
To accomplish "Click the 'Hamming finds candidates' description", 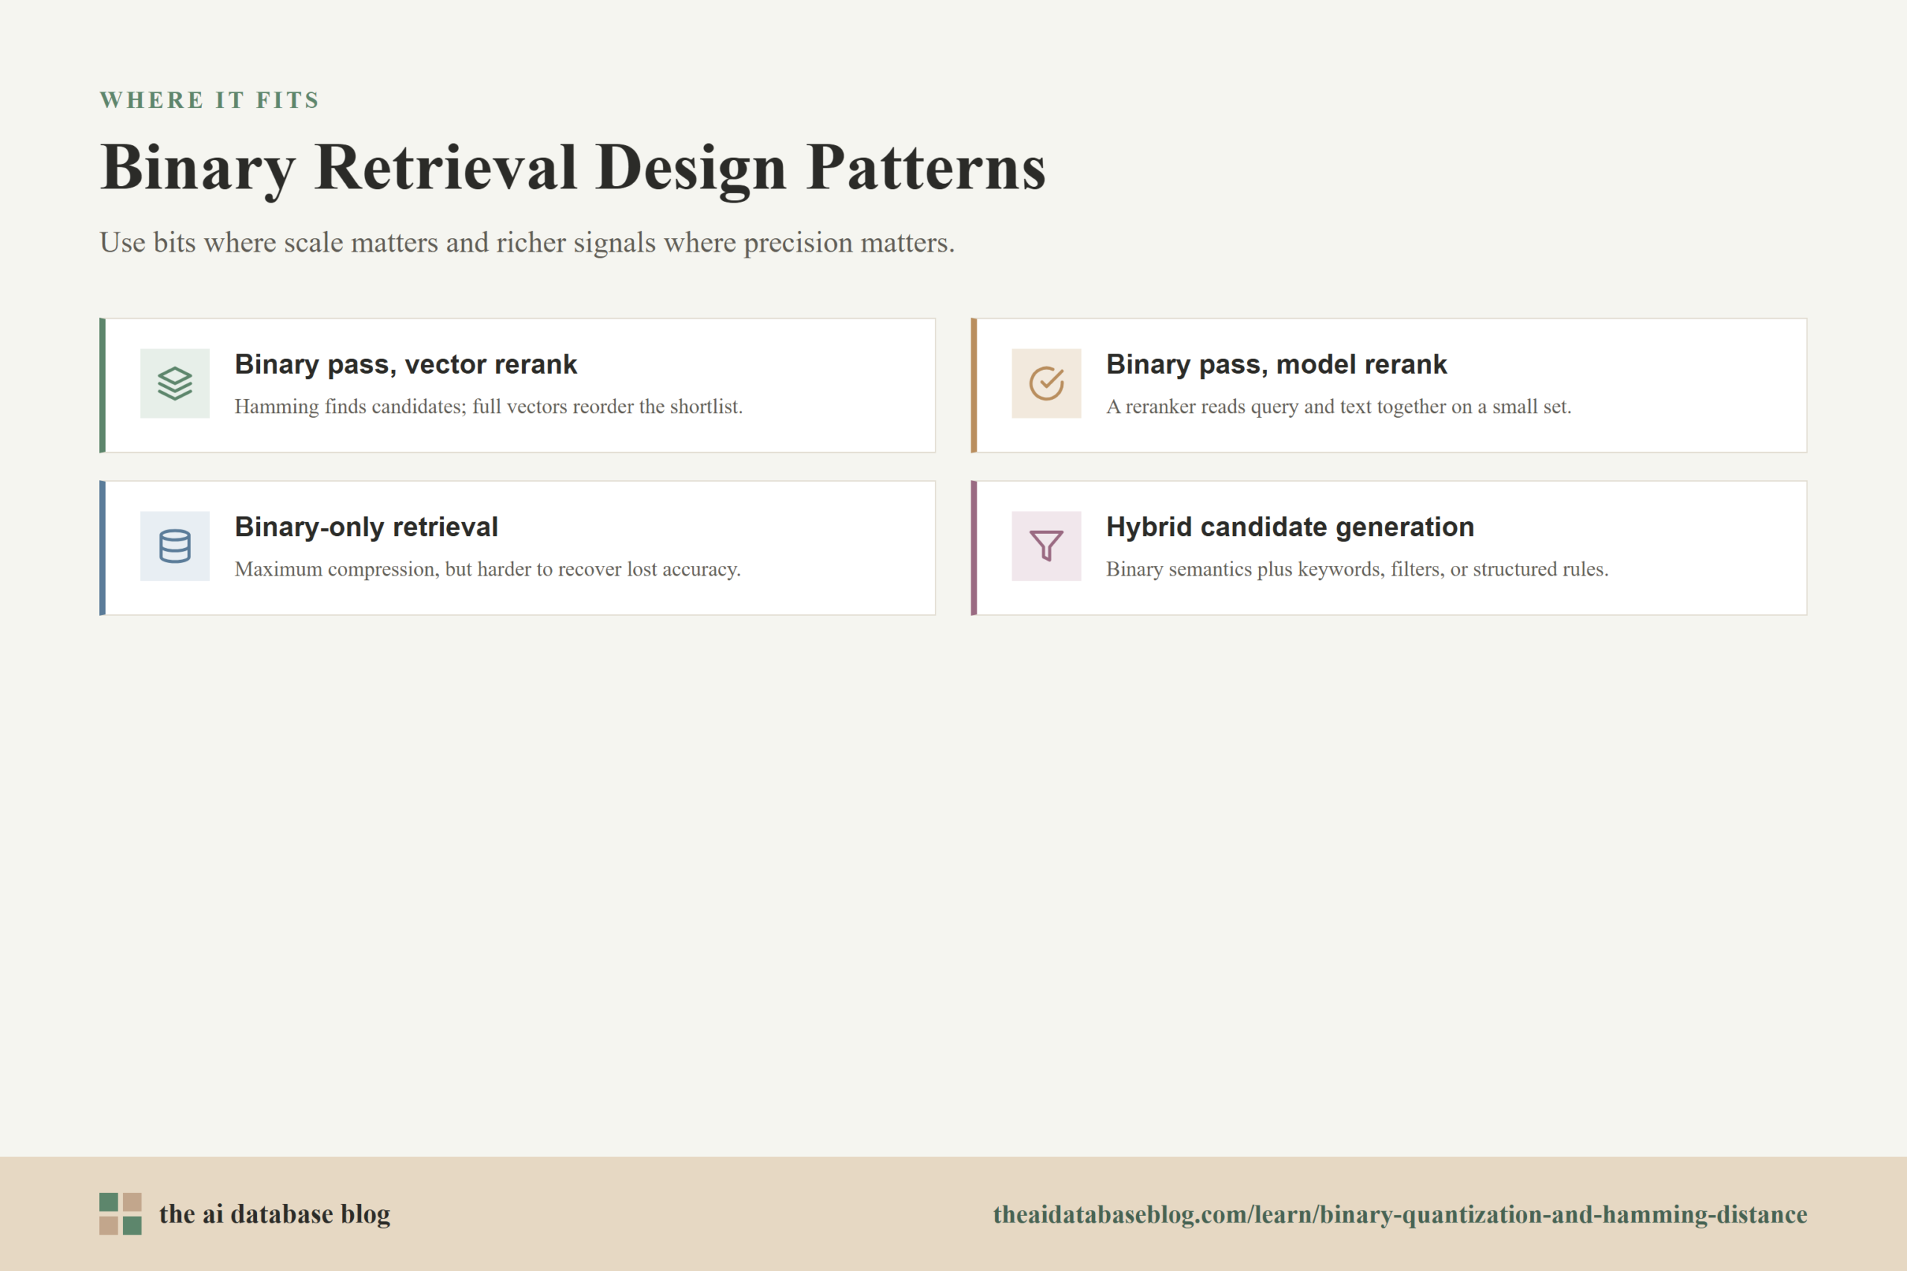I will (x=488, y=407).
